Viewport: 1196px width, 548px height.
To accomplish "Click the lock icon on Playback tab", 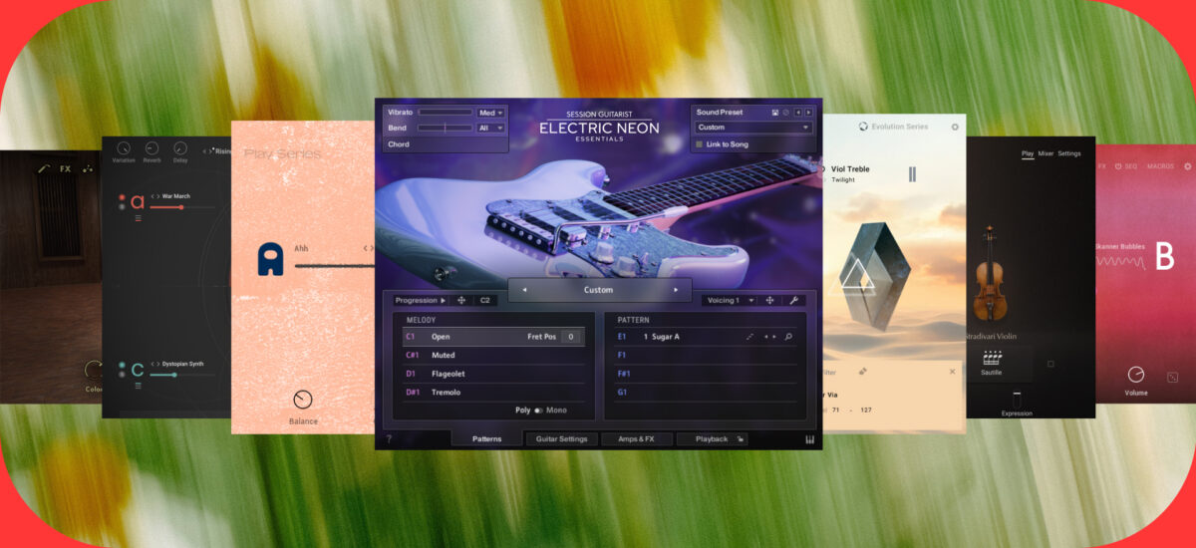I will pyautogui.click(x=741, y=438).
